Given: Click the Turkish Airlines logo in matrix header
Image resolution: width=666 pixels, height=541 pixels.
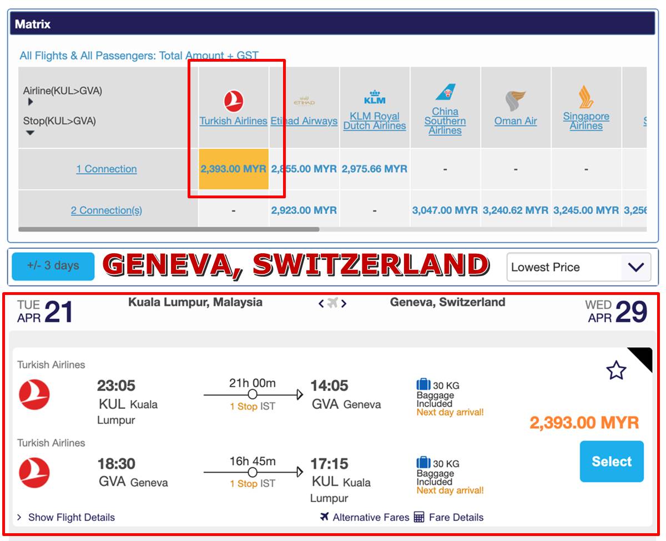Looking at the screenshot, I should (x=234, y=102).
